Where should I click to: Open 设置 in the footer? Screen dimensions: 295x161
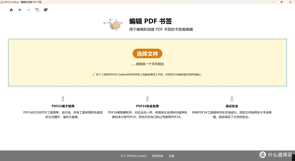tap(172, 156)
